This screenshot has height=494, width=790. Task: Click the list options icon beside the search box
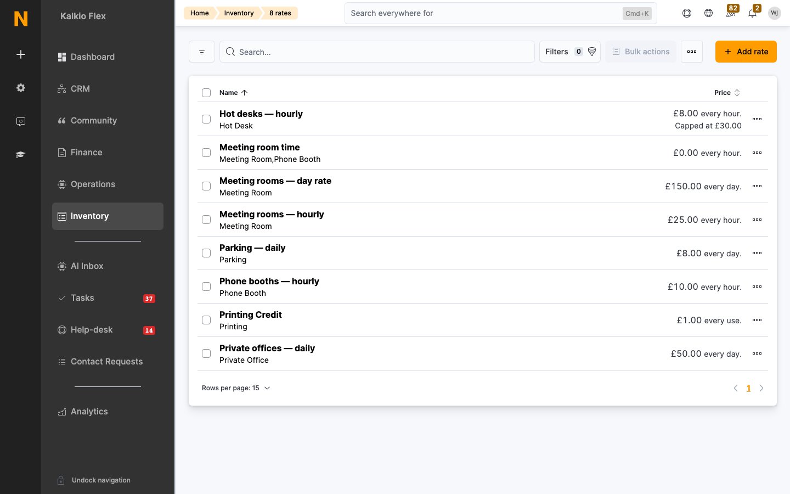[x=202, y=52]
